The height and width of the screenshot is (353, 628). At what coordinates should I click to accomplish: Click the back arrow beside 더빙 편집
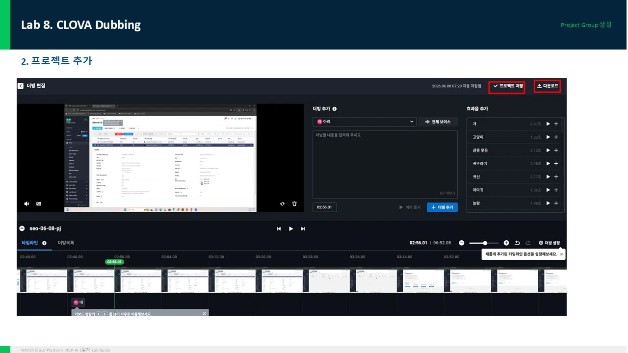click(21, 86)
